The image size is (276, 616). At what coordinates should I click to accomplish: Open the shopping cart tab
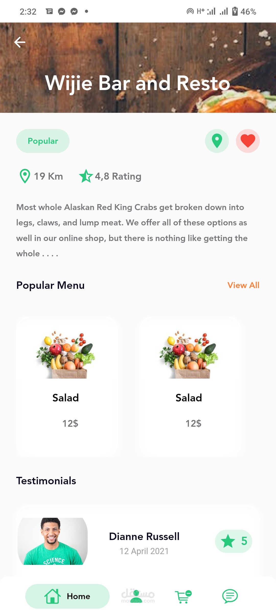click(183, 597)
